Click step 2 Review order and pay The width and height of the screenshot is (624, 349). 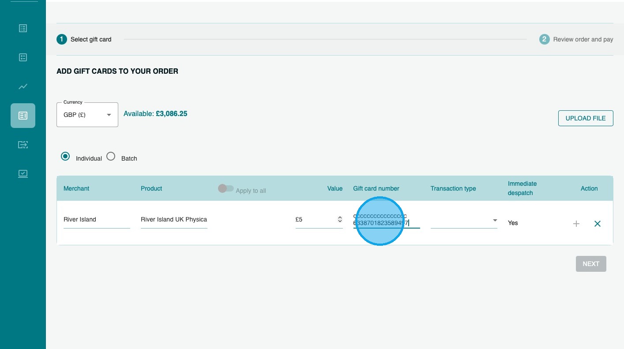click(576, 39)
